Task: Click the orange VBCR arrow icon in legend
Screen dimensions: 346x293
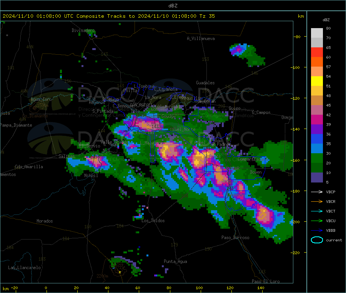Action: [x=317, y=201]
